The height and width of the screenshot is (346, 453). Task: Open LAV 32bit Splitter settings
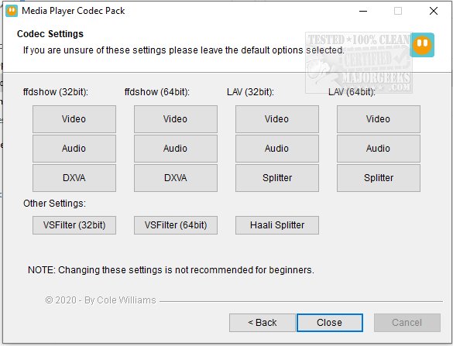[x=277, y=178]
